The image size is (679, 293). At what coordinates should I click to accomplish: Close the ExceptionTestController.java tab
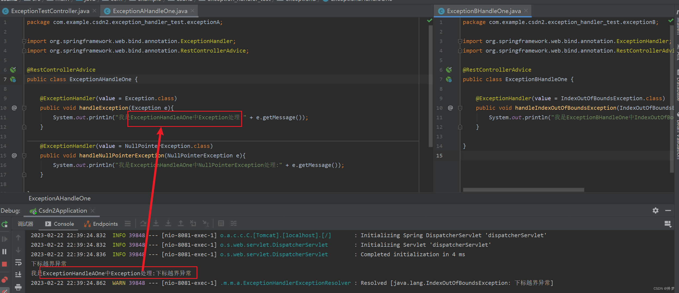tap(94, 11)
